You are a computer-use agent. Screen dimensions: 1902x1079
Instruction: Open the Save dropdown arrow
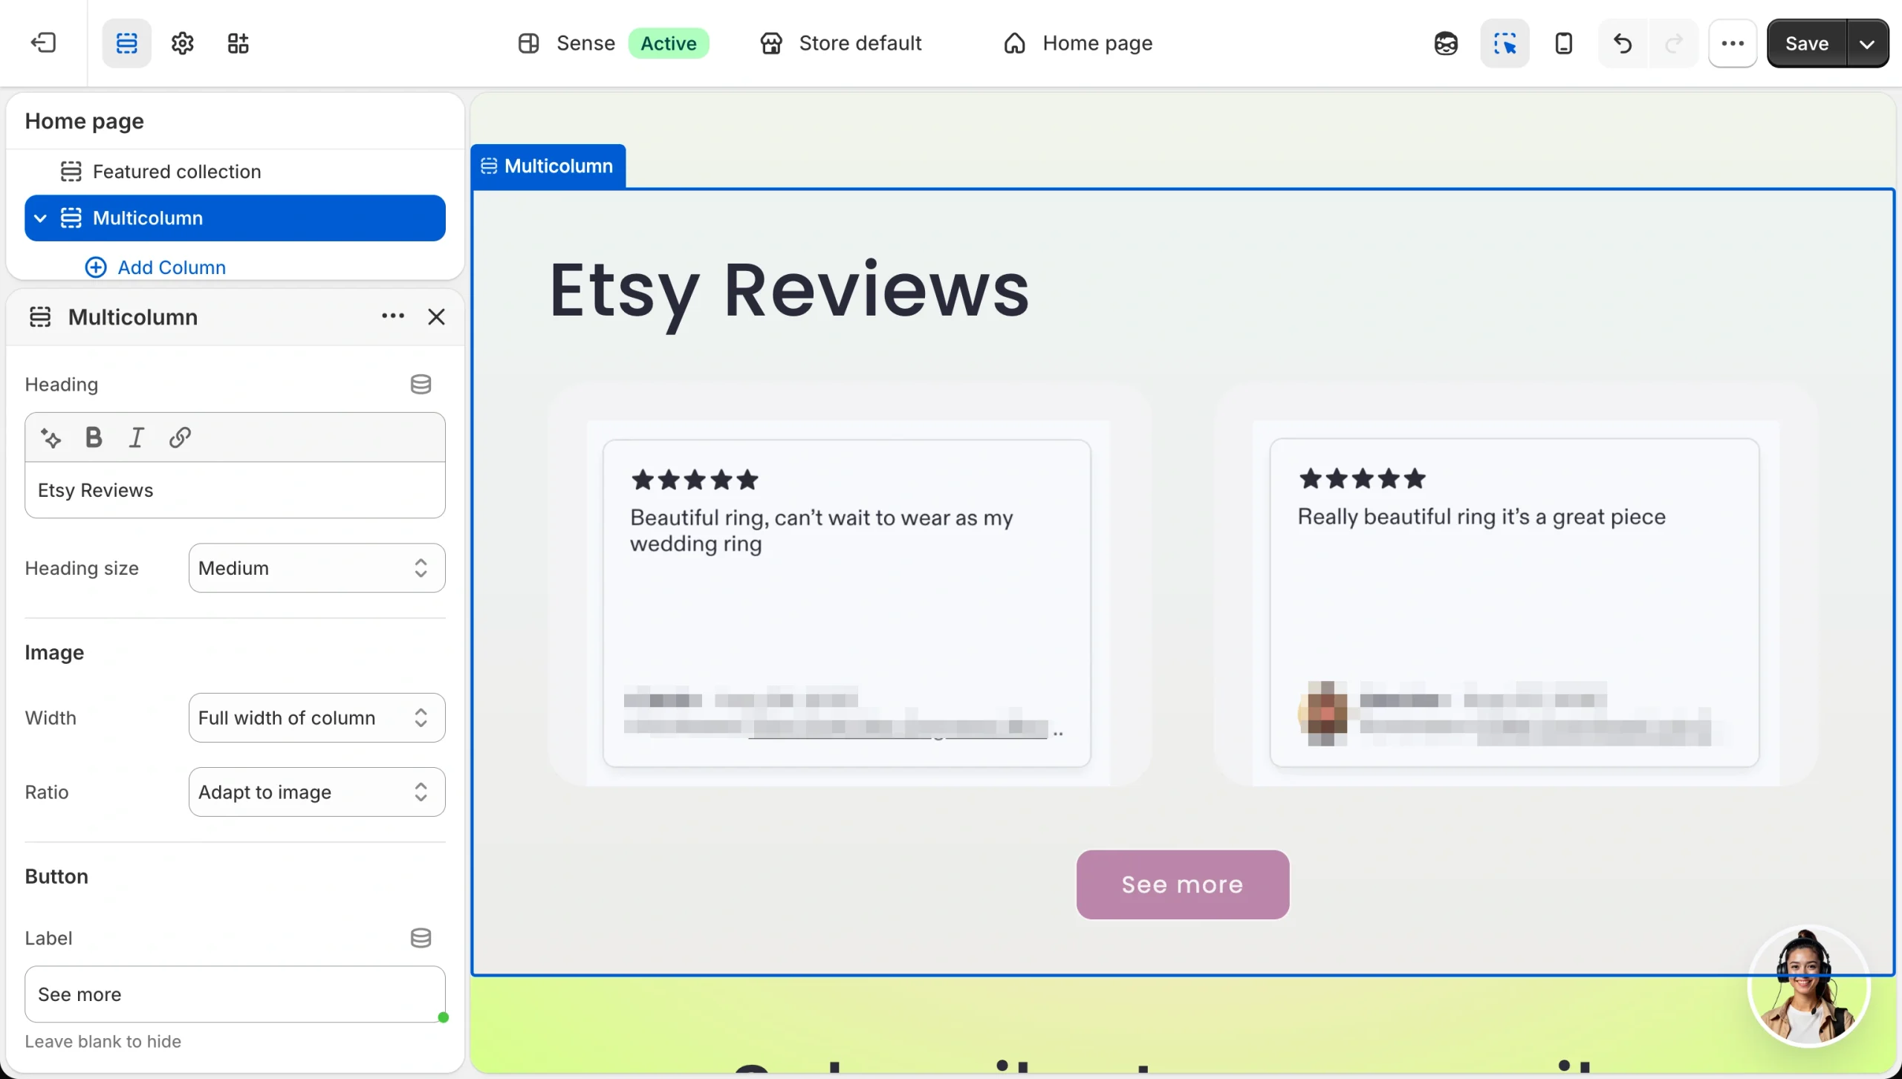tap(1867, 43)
